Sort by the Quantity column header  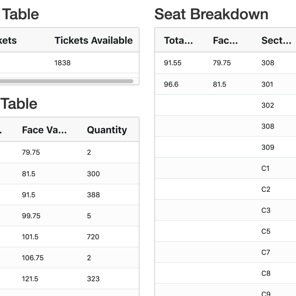[x=107, y=130]
